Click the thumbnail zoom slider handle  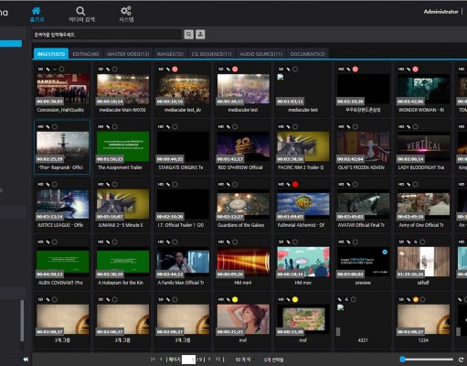click(x=402, y=360)
